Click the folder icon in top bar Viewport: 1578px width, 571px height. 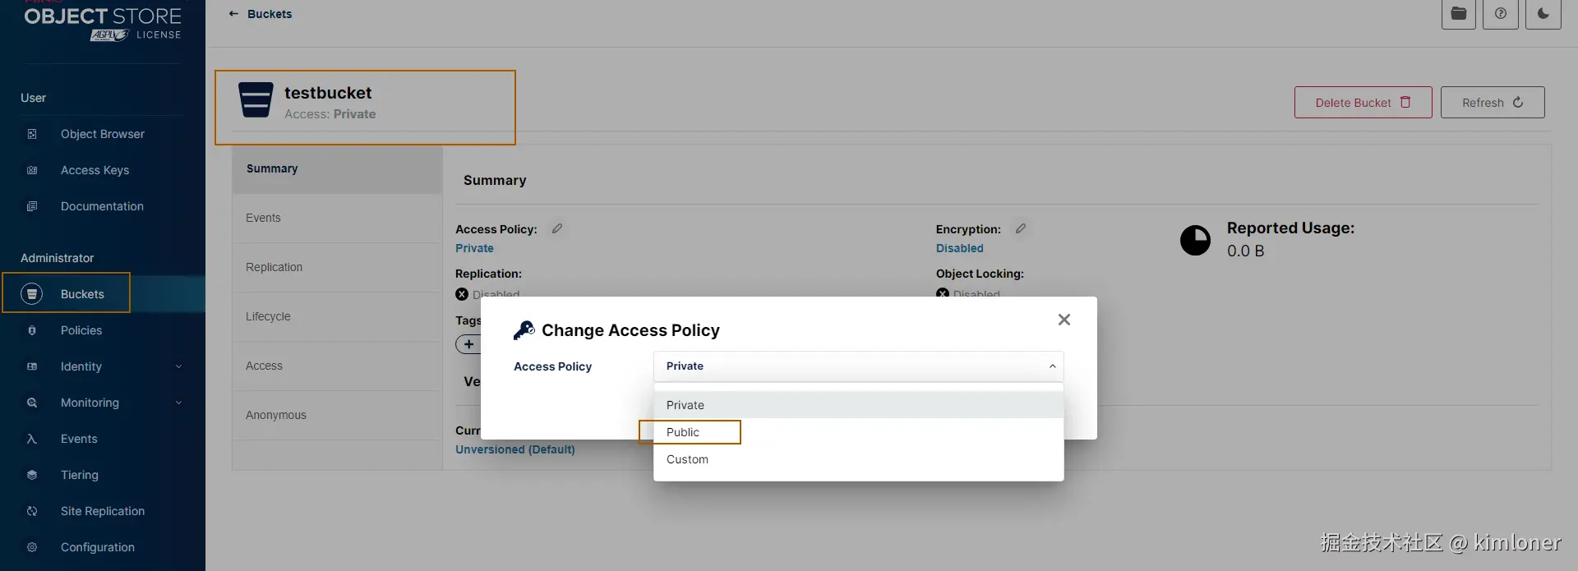pyautogui.click(x=1458, y=13)
